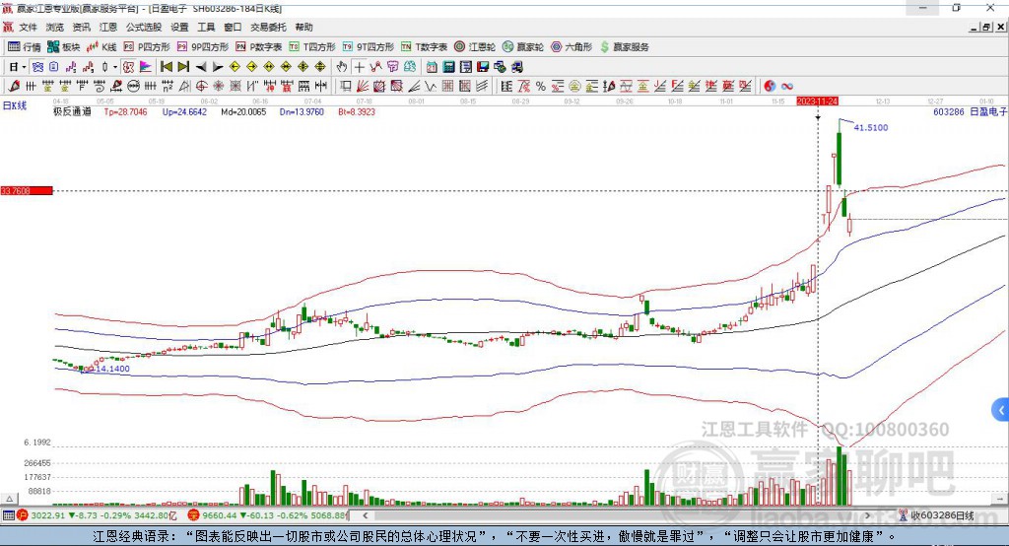
Task: Open the P四方形 square tool
Action: 147,47
